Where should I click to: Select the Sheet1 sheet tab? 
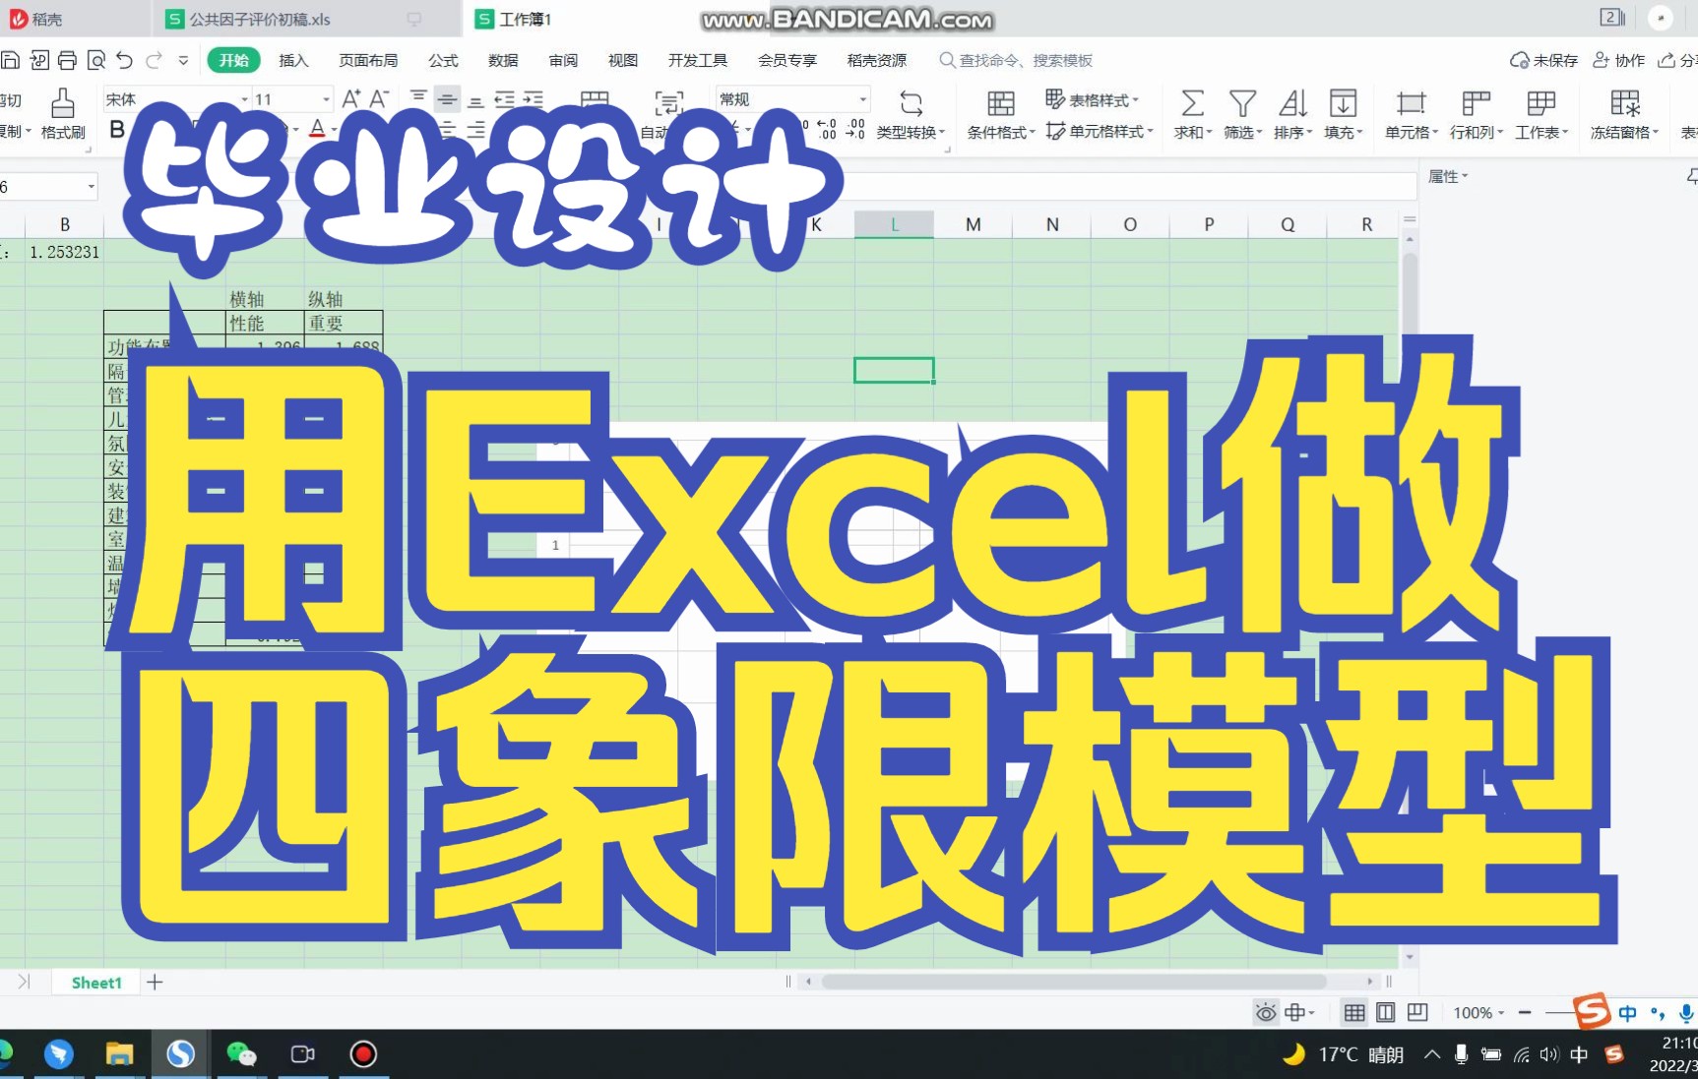96,982
